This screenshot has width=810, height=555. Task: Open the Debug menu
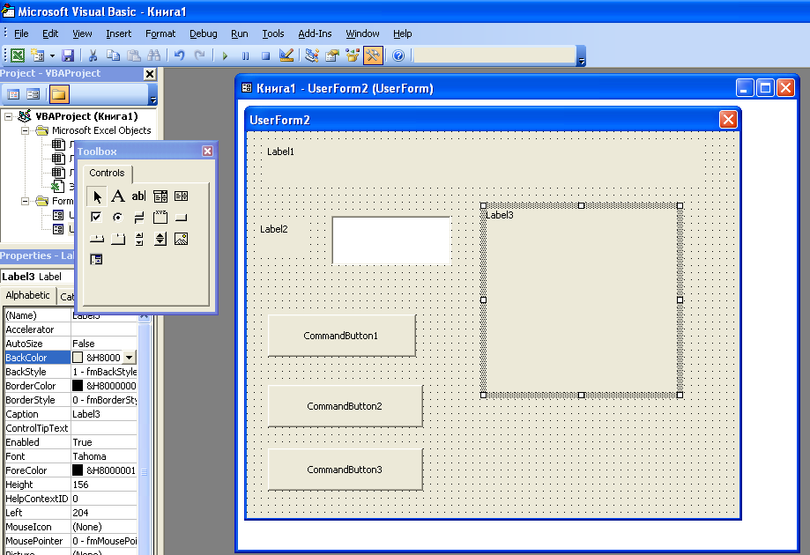(x=203, y=33)
